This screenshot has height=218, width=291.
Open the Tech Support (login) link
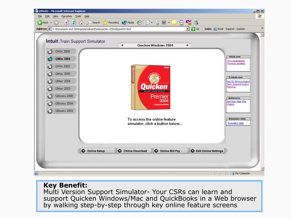pos(238,84)
